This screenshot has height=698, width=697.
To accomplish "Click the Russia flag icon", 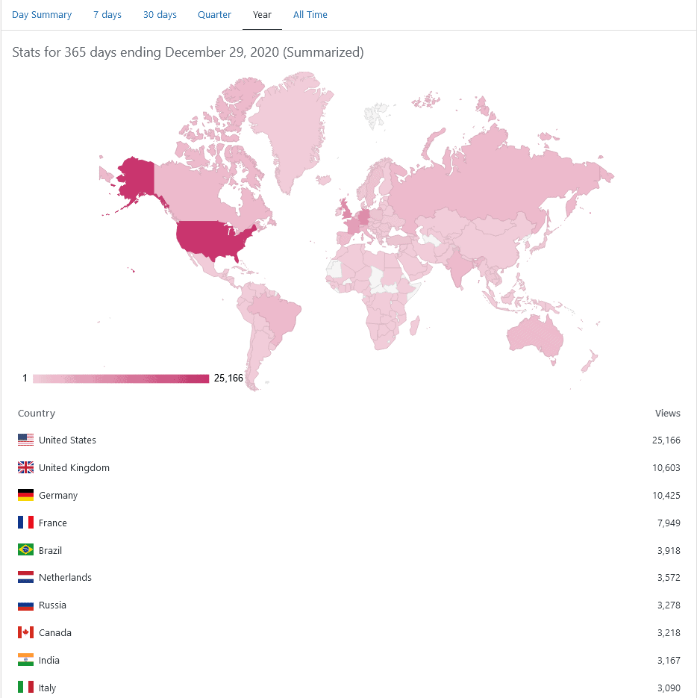I will tap(25, 605).
